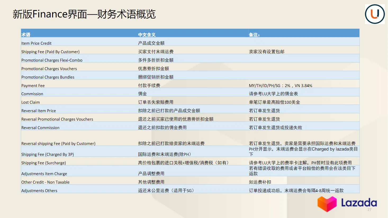Select the Shipping Fee (Paid By Customer) cell
The width and height of the screenshot is (388, 218).
[50, 52]
